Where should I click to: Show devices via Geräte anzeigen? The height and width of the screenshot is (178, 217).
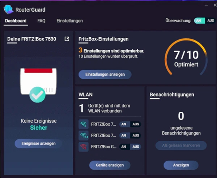coord(110,165)
